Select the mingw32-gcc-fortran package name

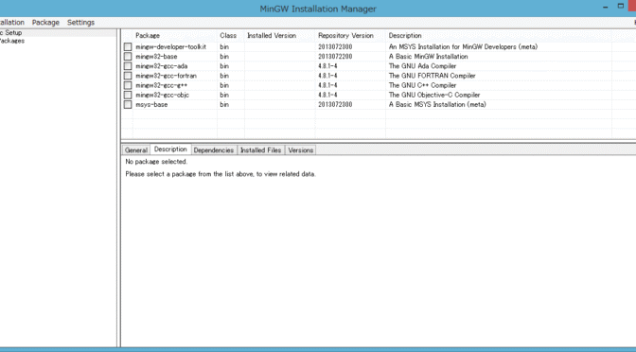(x=166, y=76)
